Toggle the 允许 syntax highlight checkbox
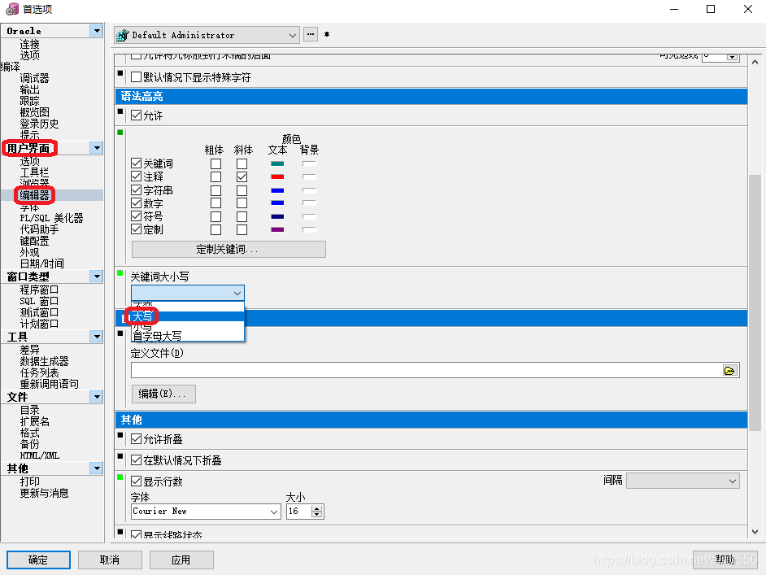The width and height of the screenshot is (766, 575). [x=137, y=115]
